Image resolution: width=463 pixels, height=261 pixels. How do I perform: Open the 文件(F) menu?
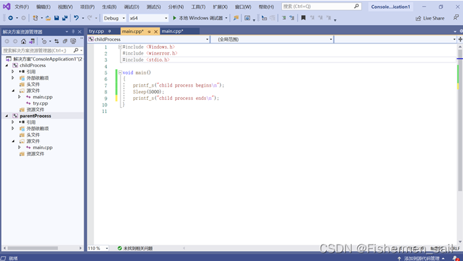pos(22,7)
